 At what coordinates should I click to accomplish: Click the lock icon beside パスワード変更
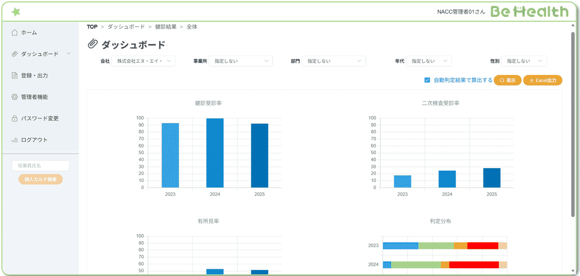[14, 118]
